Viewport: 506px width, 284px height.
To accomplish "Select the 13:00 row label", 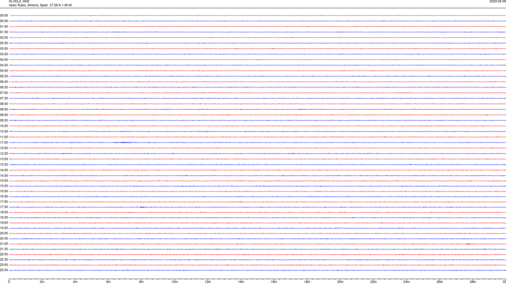I will (x=4, y=159).
